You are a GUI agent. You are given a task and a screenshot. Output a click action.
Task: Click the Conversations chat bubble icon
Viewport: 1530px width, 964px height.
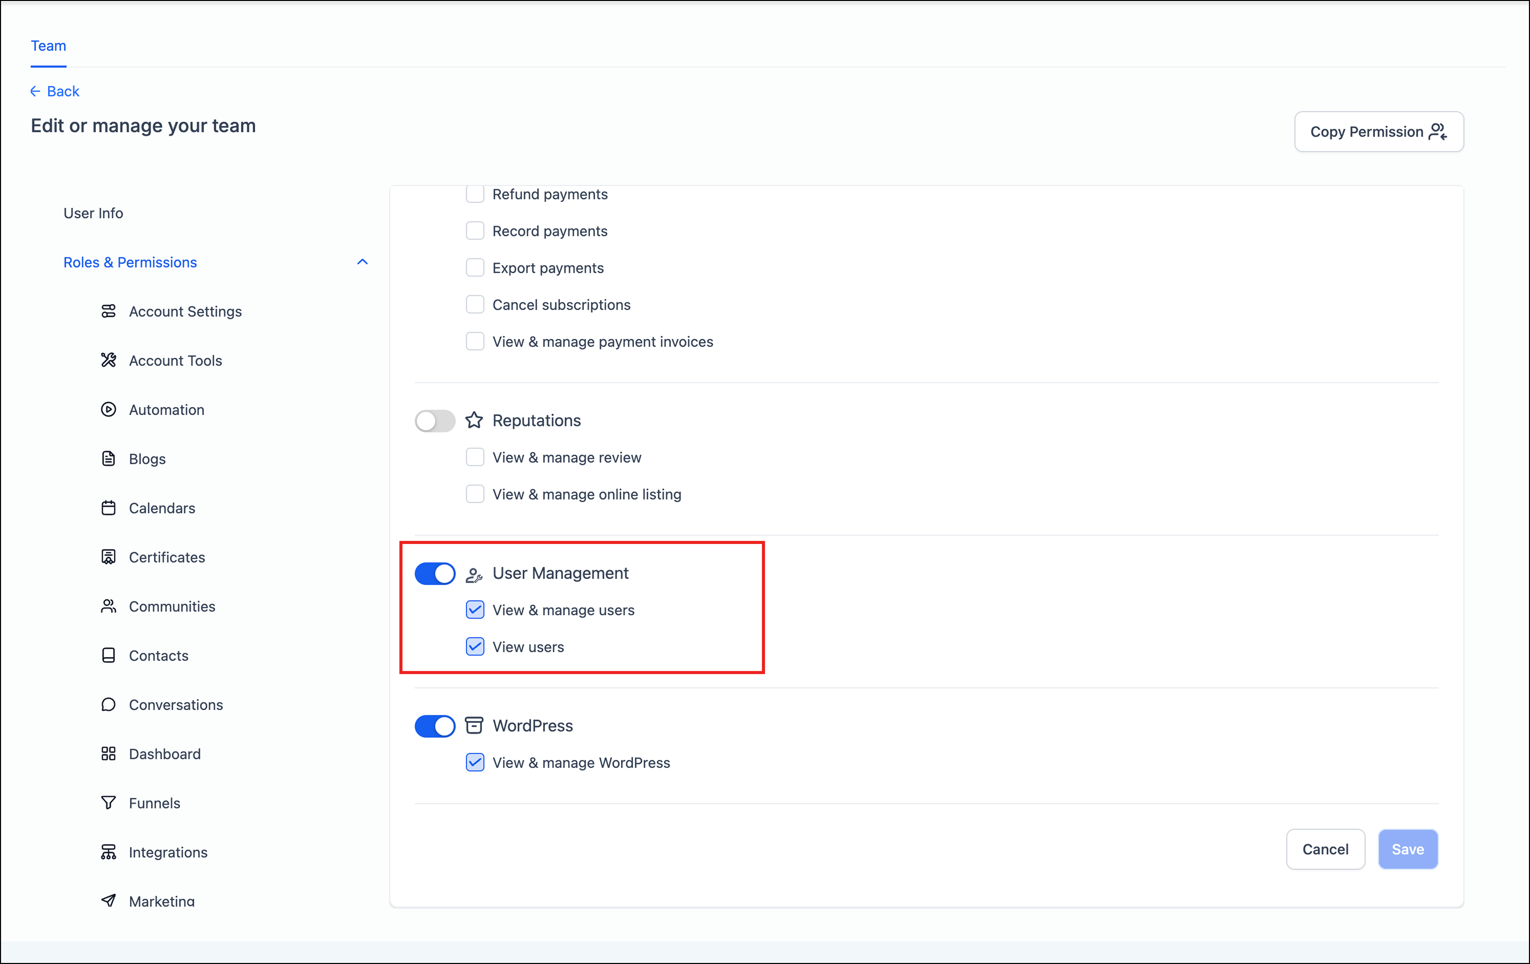click(109, 705)
